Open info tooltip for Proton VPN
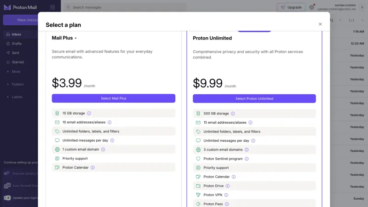This screenshot has width=368, height=207. [226, 195]
